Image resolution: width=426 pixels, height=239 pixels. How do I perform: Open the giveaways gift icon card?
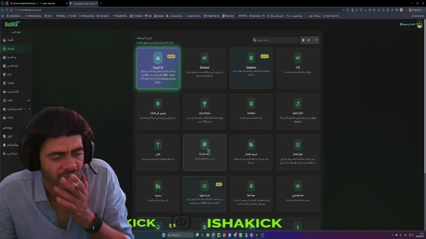[x=158, y=186]
